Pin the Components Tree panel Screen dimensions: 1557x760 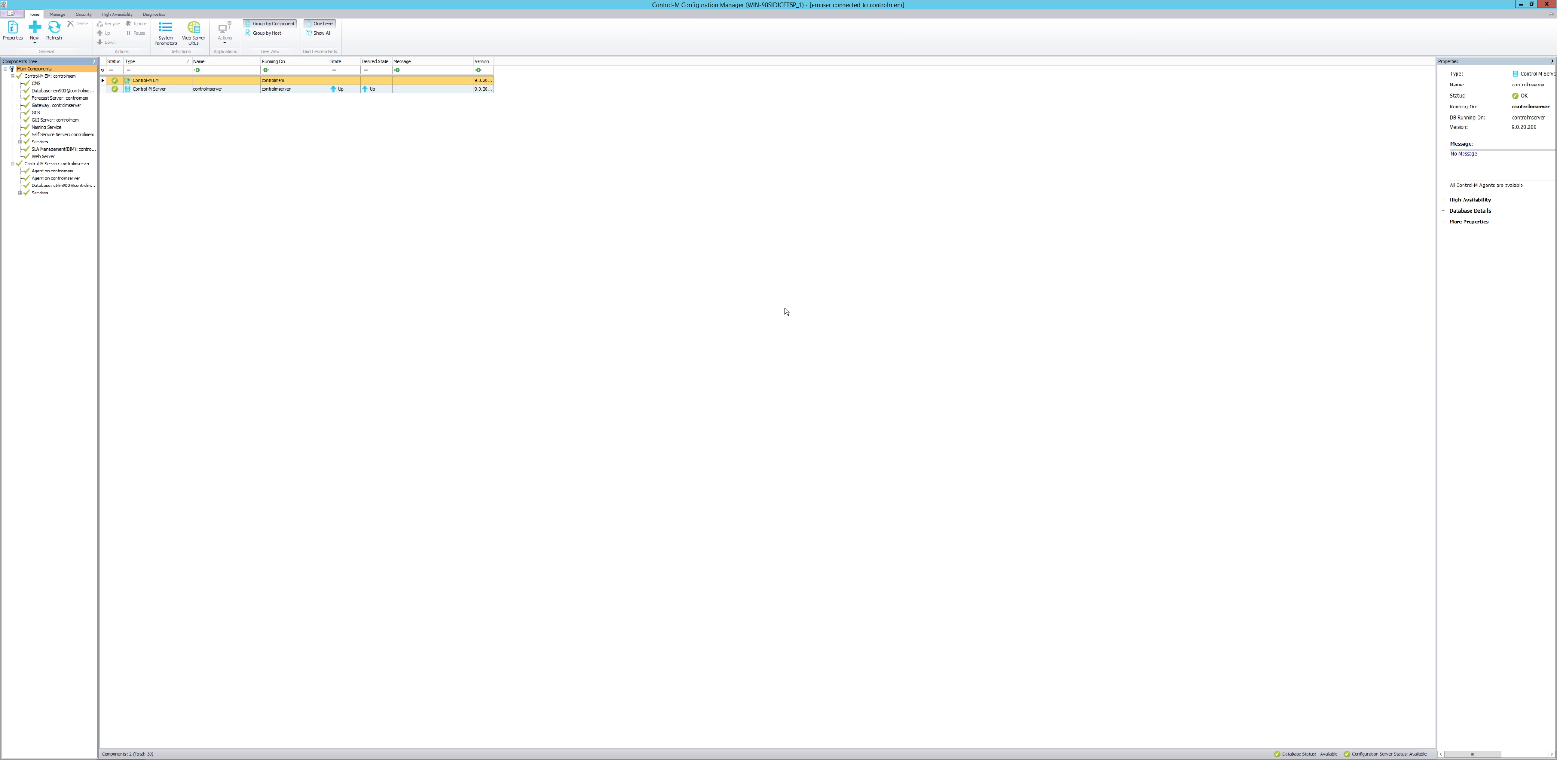(x=93, y=61)
